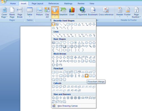Collapse the Shapes dropdown button
142x111 pixels.
tap(55, 12)
